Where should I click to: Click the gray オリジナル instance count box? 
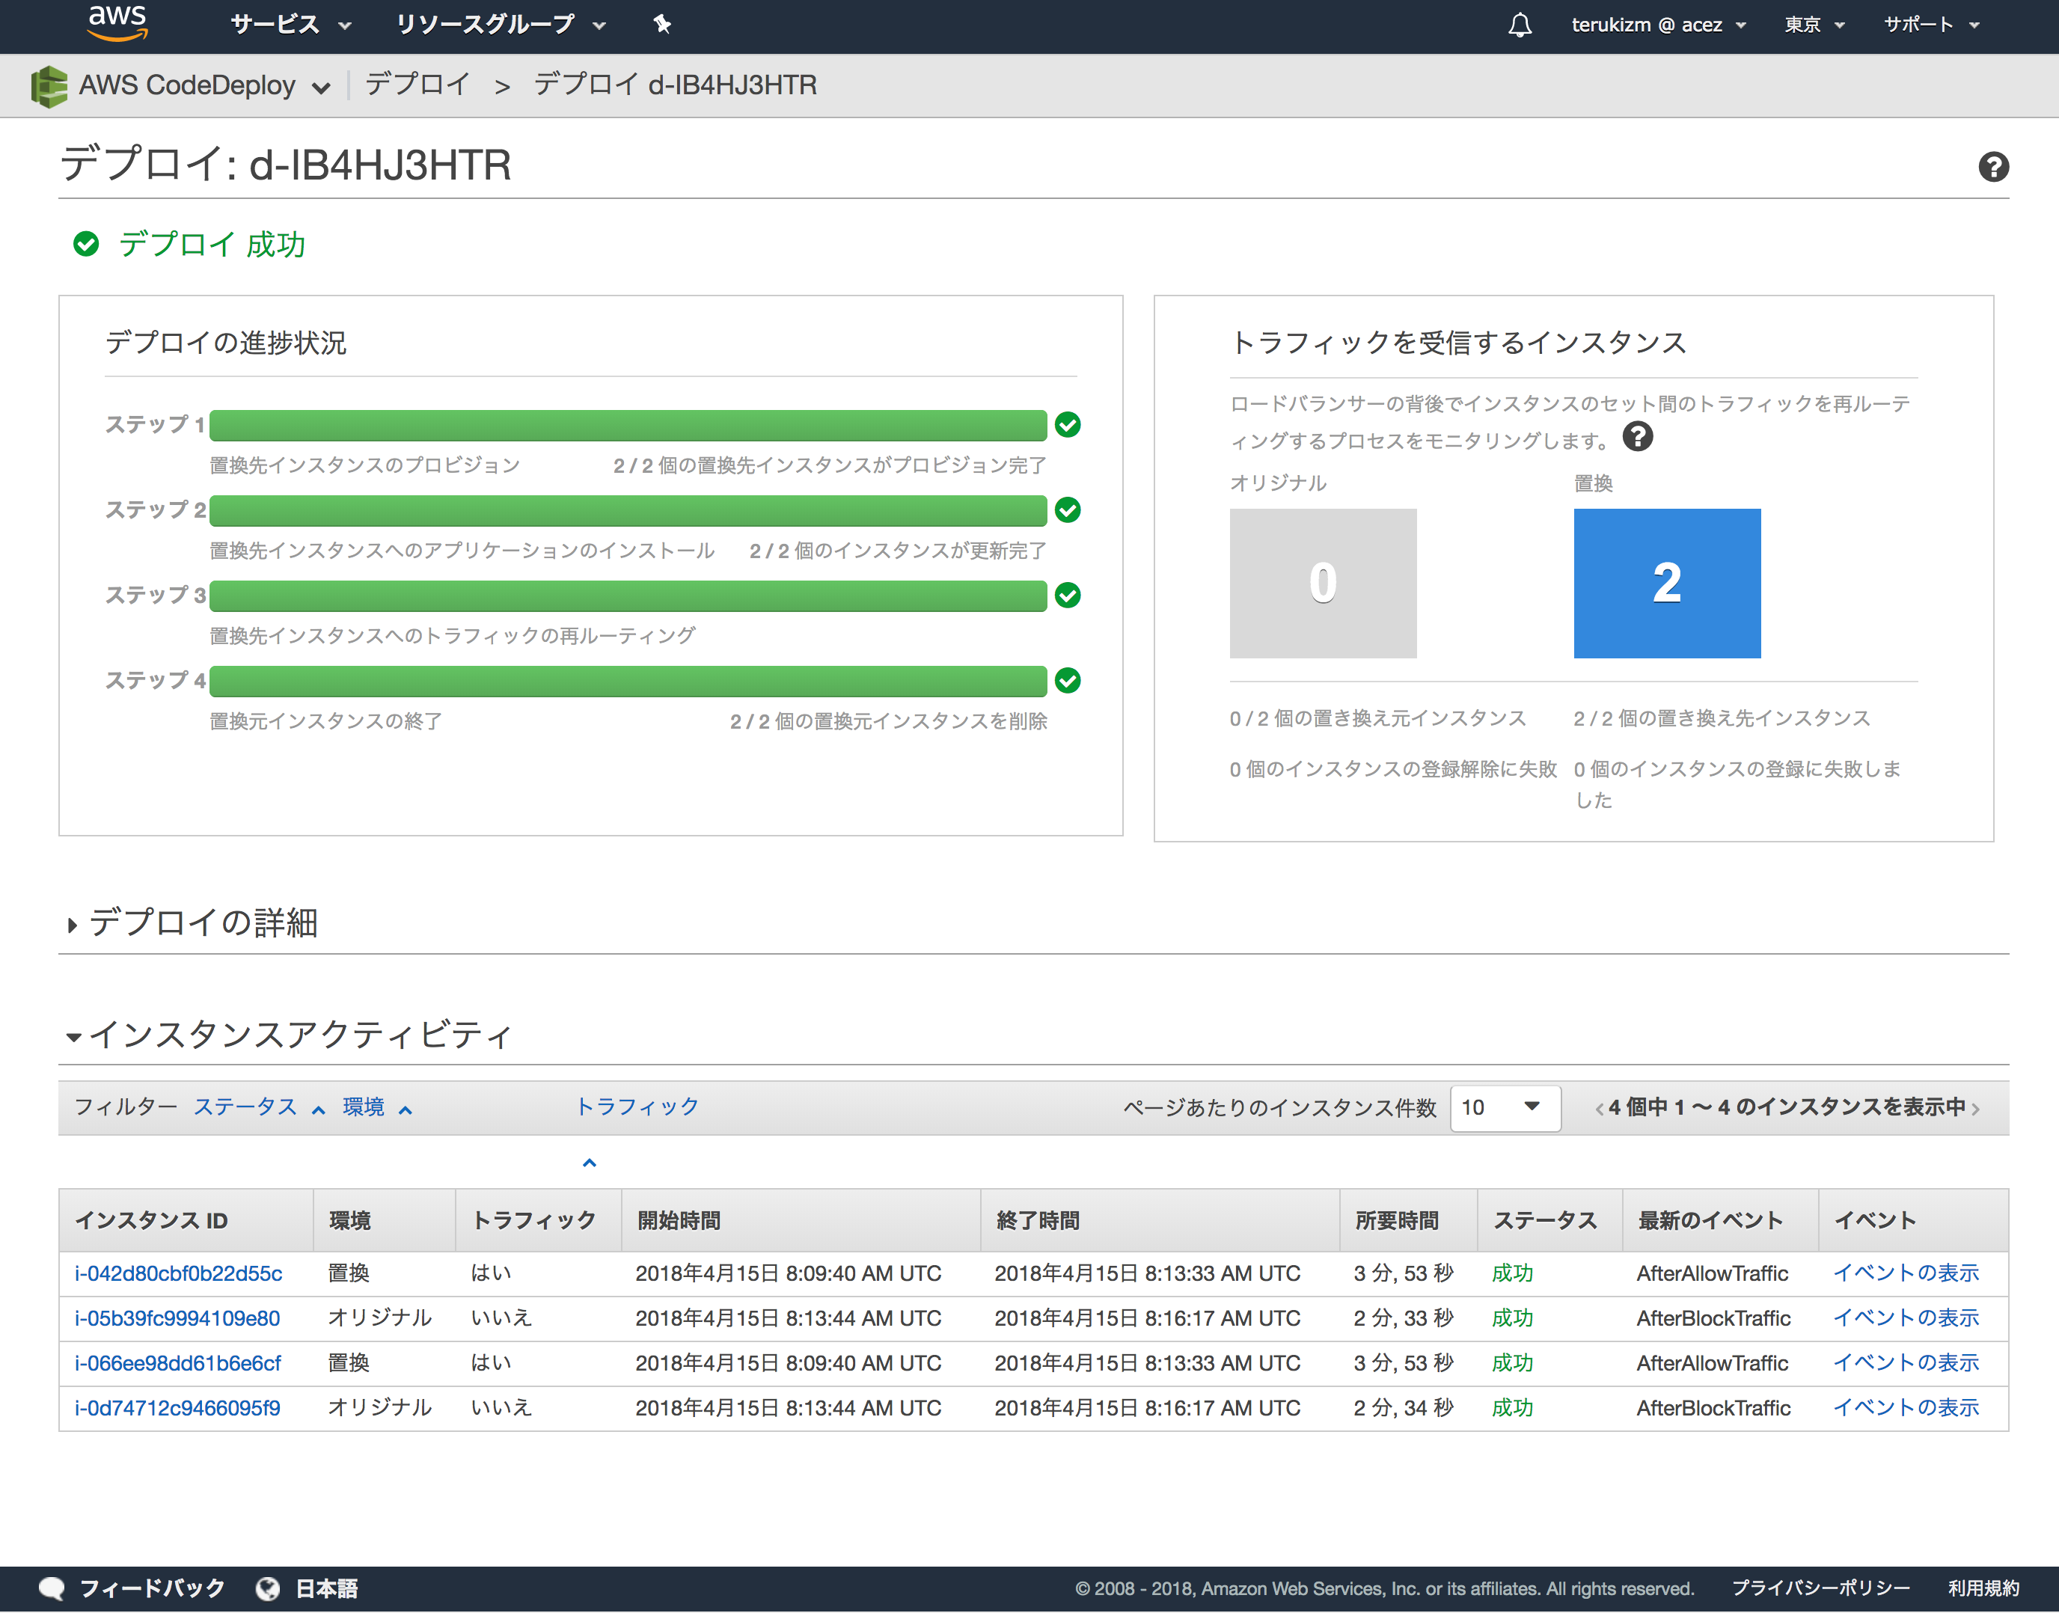click(1324, 584)
